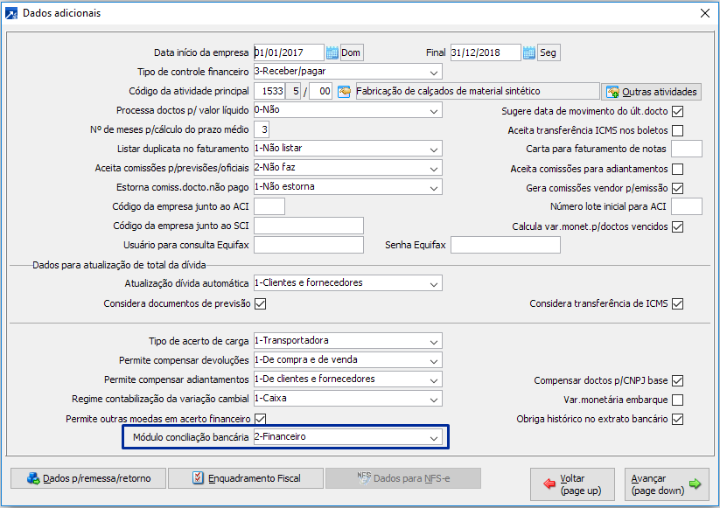Viewport: 720px width, 508px height.
Task: Toggle Considera documentos de previsão
Action: point(261,303)
